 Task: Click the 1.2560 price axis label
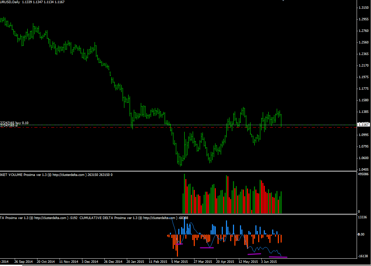pos(364,42)
